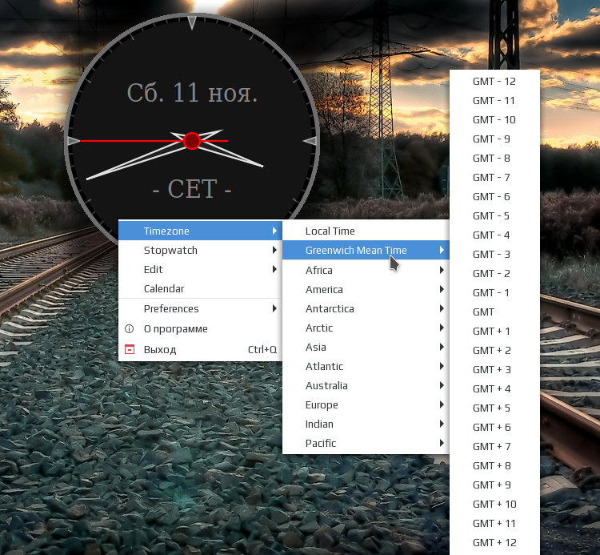600x555 pixels.
Task: Click the red exit icon beside Выход
Action: [x=130, y=349]
